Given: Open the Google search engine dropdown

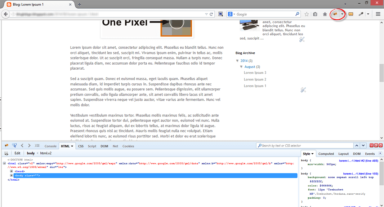Looking at the screenshot, I should 231,14.
